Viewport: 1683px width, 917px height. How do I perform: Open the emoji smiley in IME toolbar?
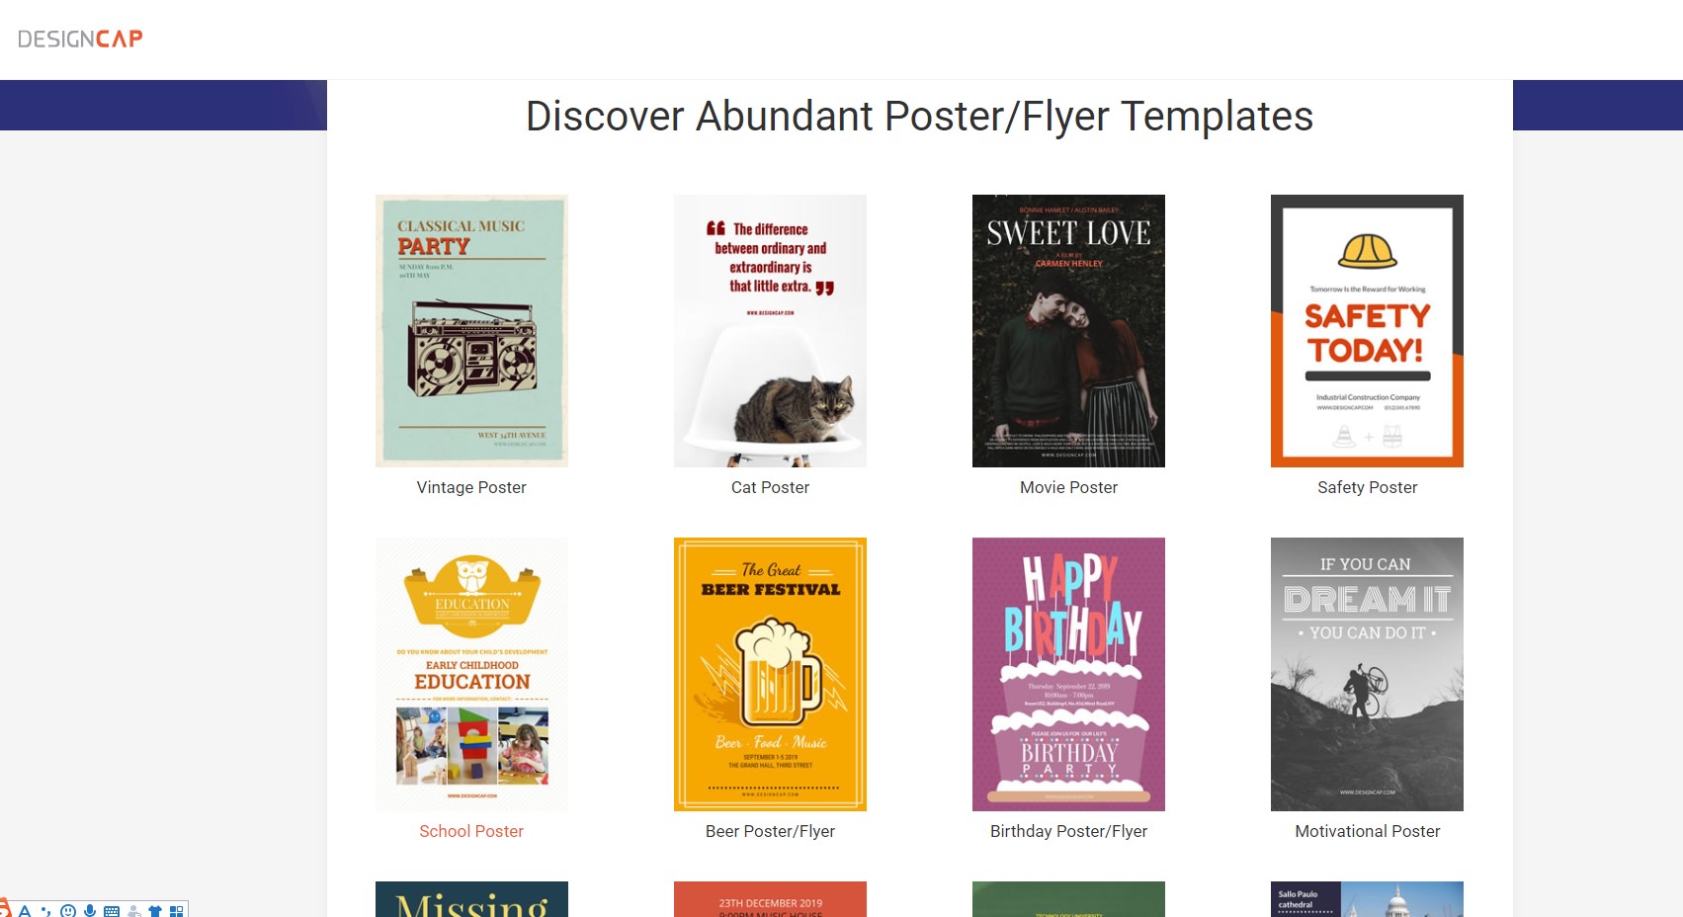tap(68, 910)
